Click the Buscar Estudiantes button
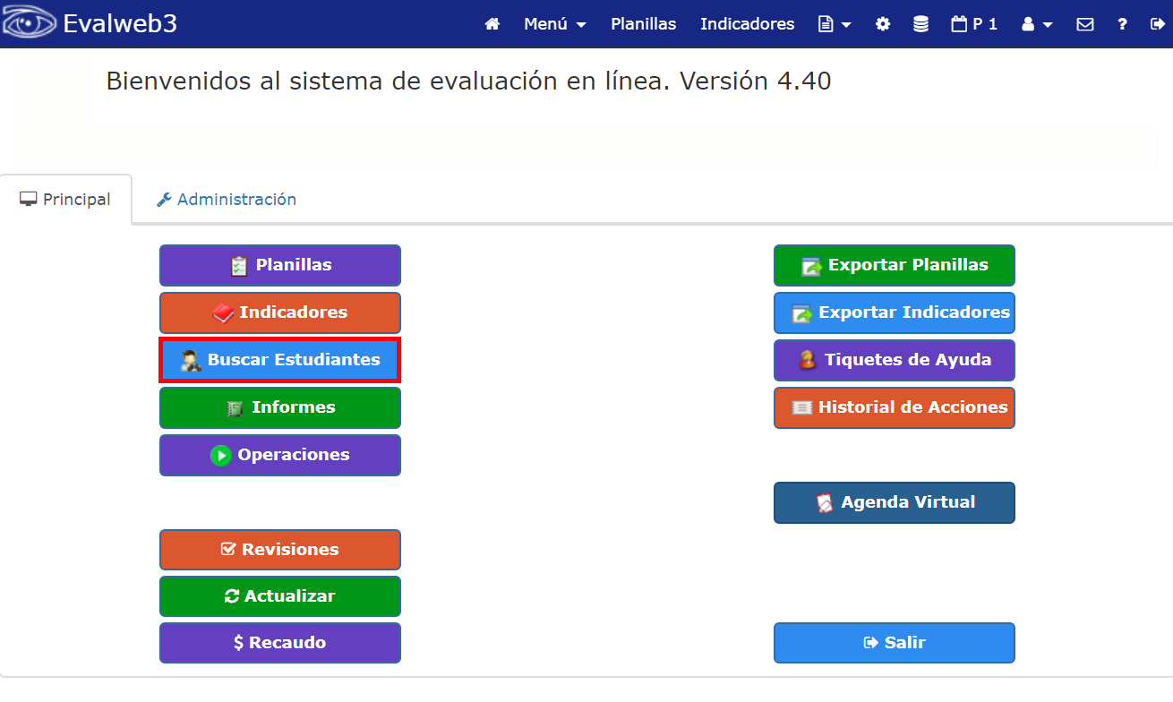The width and height of the screenshot is (1173, 702). (x=279, y=360)
